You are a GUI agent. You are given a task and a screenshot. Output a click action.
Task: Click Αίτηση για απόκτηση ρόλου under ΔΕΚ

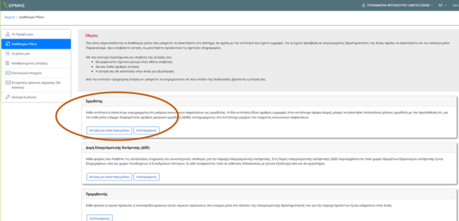click(x=109, y=177)
